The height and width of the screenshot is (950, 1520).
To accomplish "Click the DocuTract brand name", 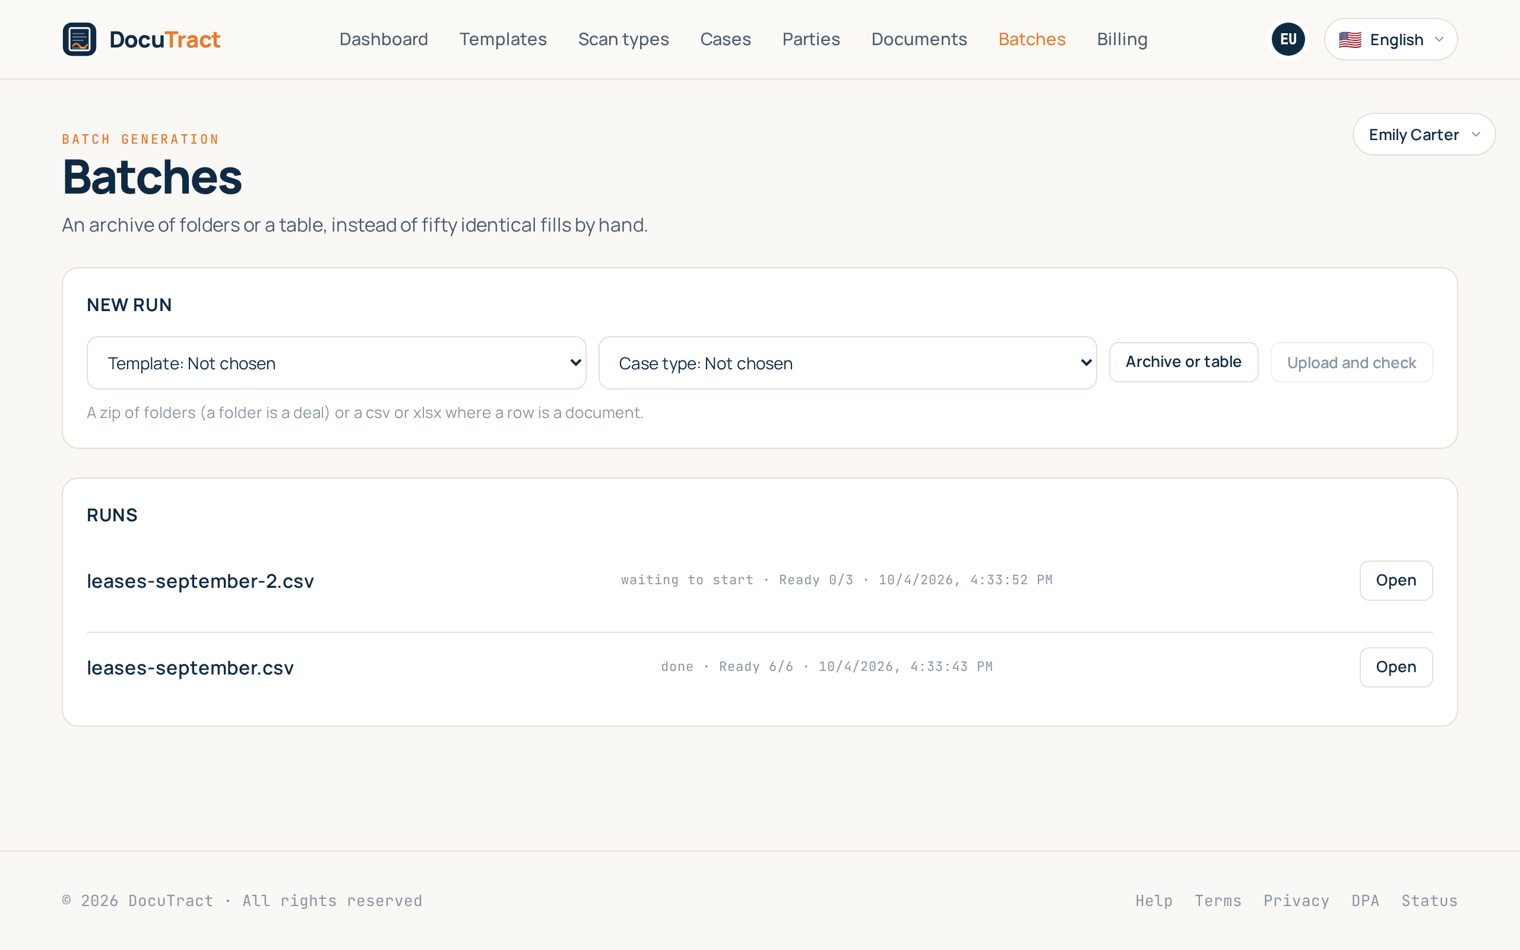I will click(x=164, y=40).
